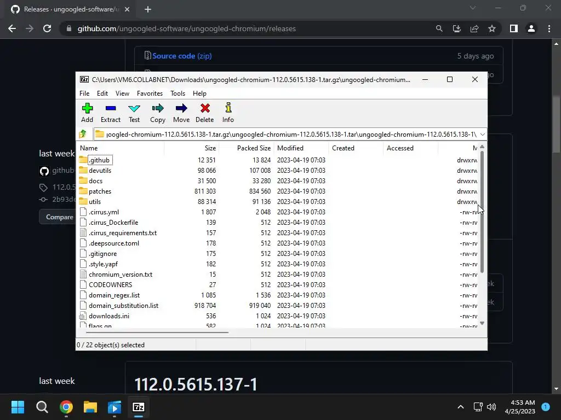Open the Info toolbar icon
Screen dimensions: 561x420
(x=228, y=113)
